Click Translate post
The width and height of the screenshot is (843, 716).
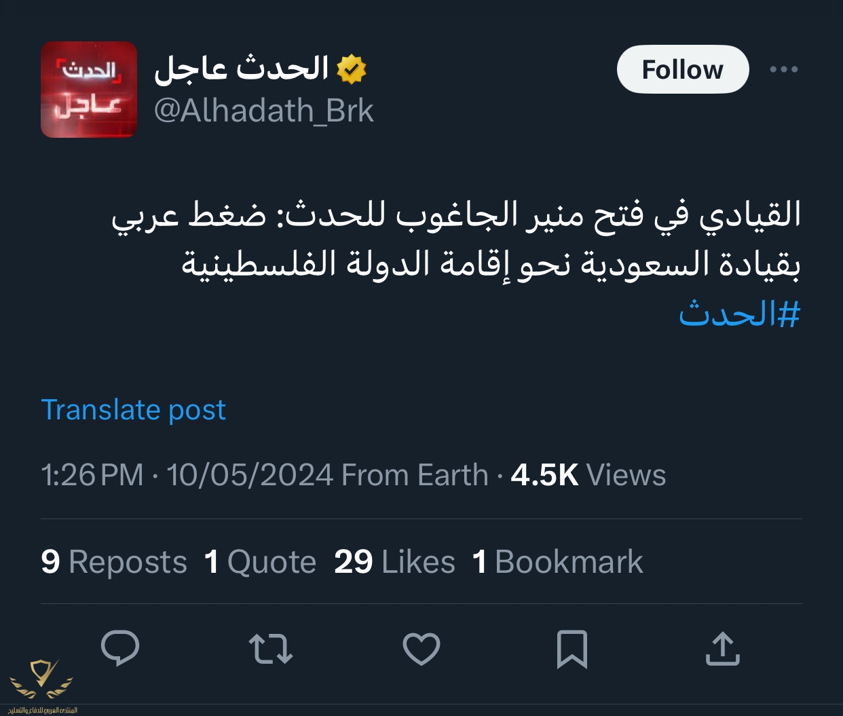tap(133, 410)
